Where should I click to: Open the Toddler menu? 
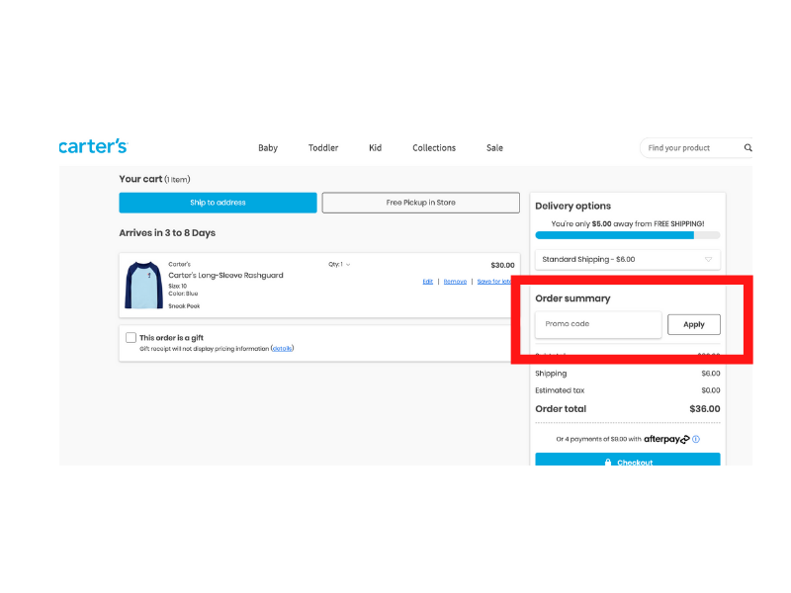point(323,147)
